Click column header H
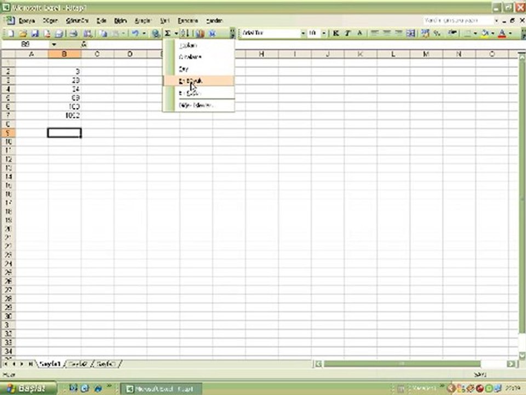The image size is (526, 395). pyautogui.click(x=262, y=54)
